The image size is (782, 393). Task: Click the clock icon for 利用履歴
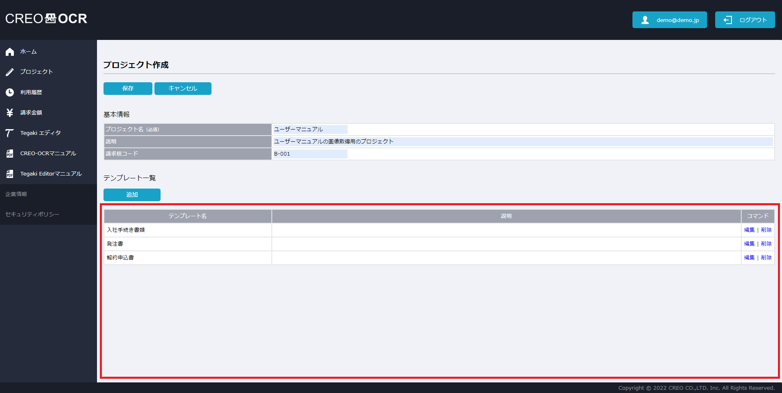click(10, 92)
